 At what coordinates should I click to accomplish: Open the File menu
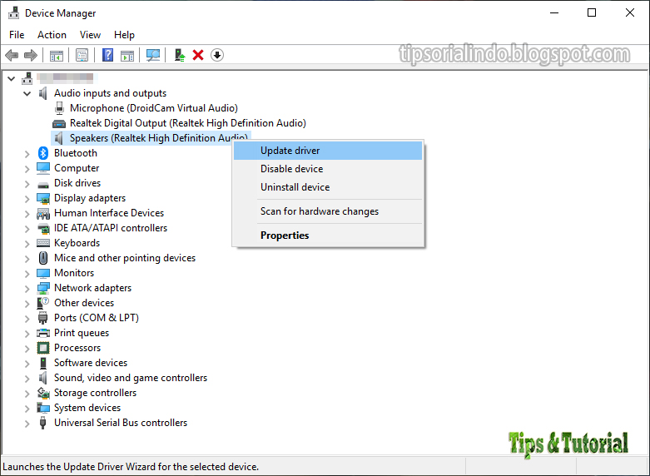pos(17,35)
